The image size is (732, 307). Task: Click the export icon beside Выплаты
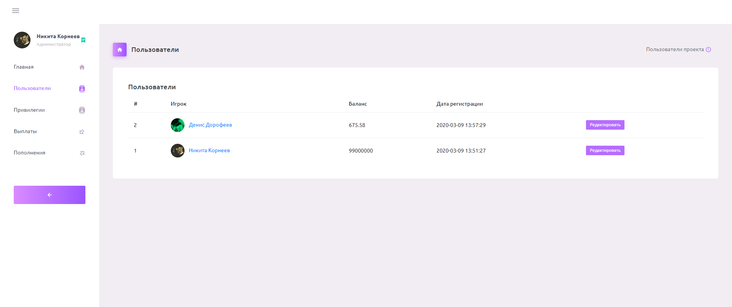click(82, 132)
